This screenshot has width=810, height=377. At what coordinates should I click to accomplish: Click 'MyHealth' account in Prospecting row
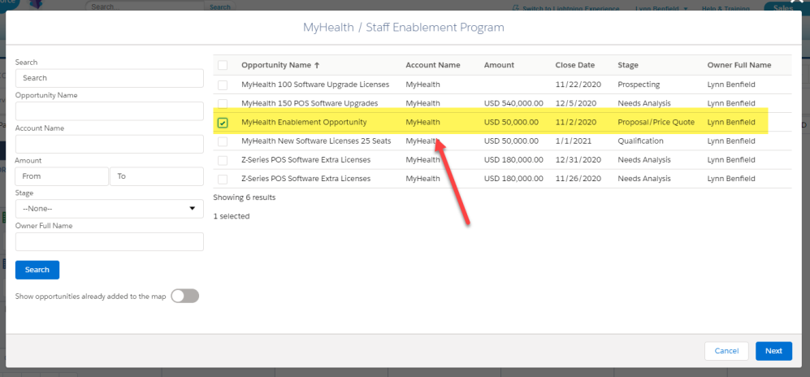pyautogui.click(x=422, y=84)
